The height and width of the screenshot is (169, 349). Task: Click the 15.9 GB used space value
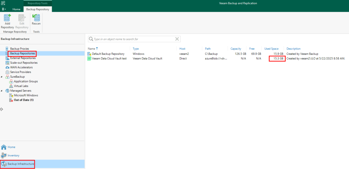(x=278, y=54)
